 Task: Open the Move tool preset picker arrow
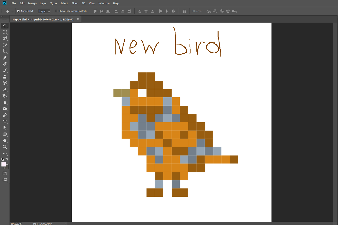click(12, 12)
